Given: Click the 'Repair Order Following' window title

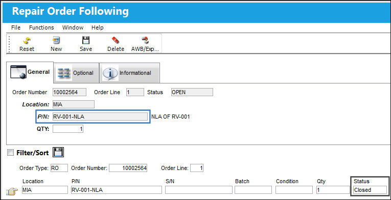Looking at the screenshot, I should [71, 11].
